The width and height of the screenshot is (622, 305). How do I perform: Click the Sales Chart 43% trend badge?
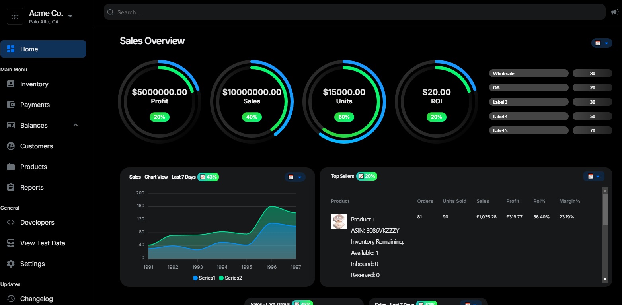[208, 177]
